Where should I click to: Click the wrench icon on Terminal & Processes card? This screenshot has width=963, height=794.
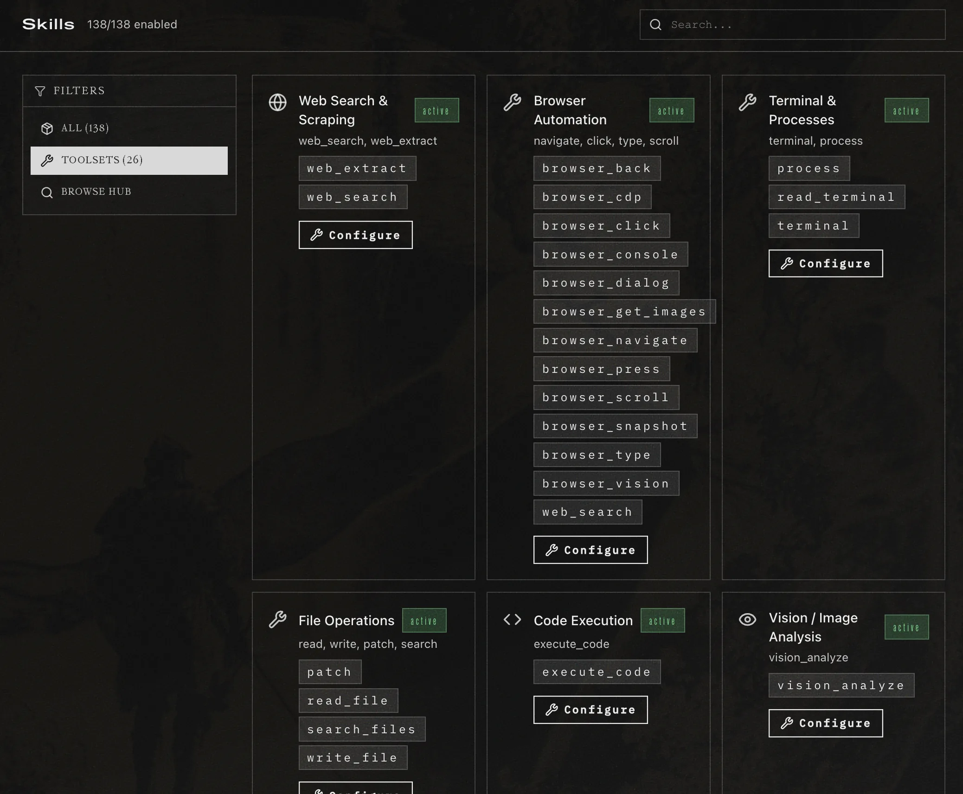click(747, 102)
